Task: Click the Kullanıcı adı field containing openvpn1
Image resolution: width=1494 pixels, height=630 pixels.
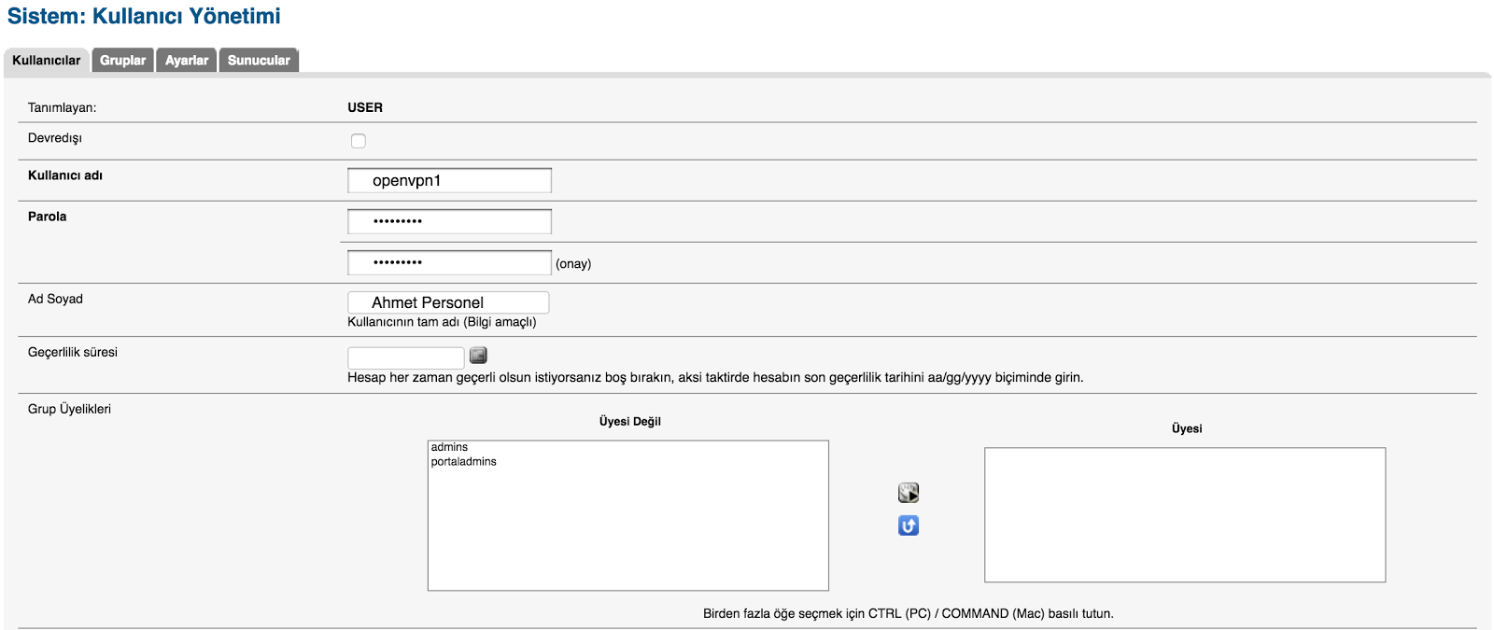Action: point(449,180)
